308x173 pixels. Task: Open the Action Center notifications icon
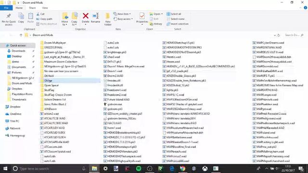[301, 169]
